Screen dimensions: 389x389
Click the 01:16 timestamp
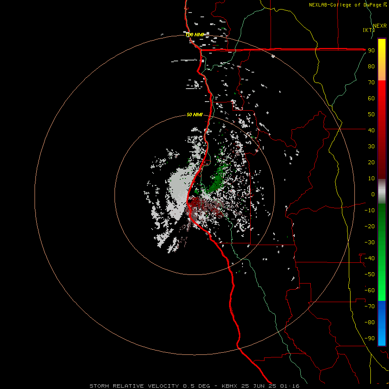click(x=290, y=386)
